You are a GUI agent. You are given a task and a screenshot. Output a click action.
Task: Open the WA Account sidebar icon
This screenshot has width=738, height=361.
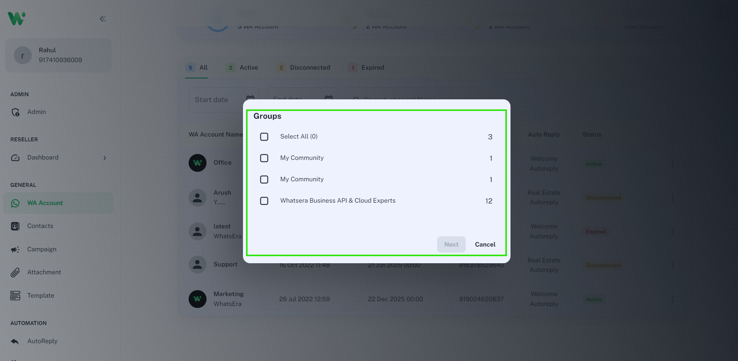(15, 203)
